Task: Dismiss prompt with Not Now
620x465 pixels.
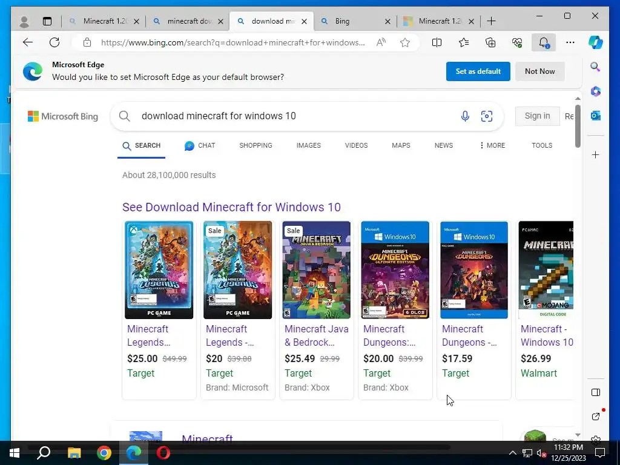Action: pyautogui.click(x=539, y=71)
